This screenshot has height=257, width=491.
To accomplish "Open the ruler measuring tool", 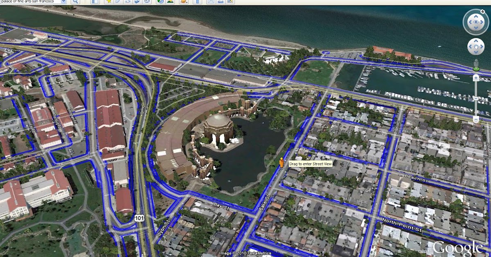I will [197, 2].
